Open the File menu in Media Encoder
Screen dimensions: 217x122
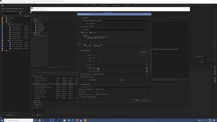point(32,11)
